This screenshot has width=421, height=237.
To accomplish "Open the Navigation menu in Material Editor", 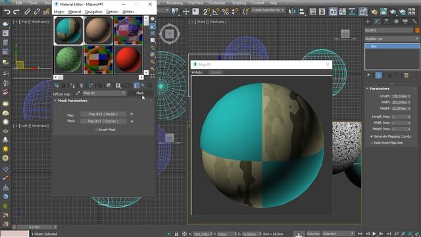I will coord(93,12).
